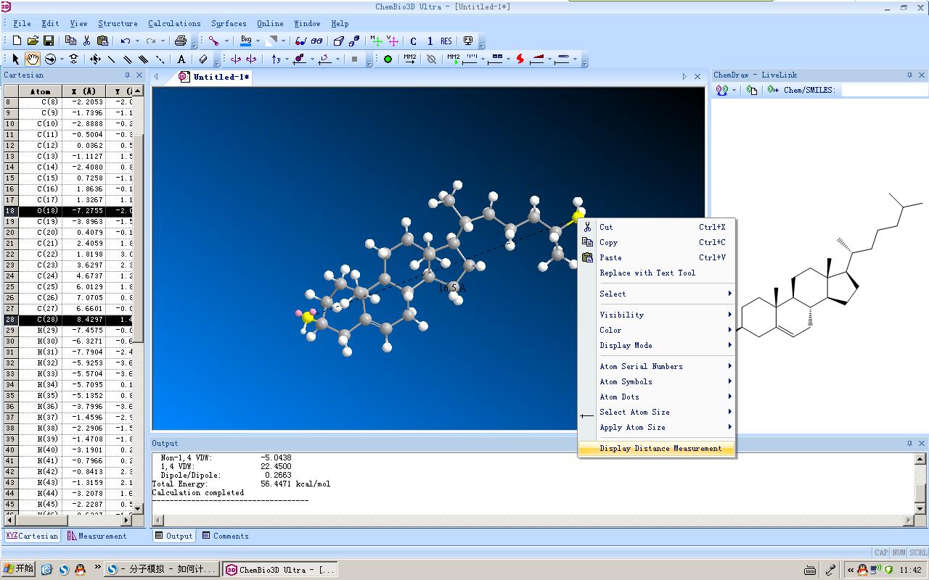
Task: Toggle Perspective box view icon
Action: click(338, 41)
